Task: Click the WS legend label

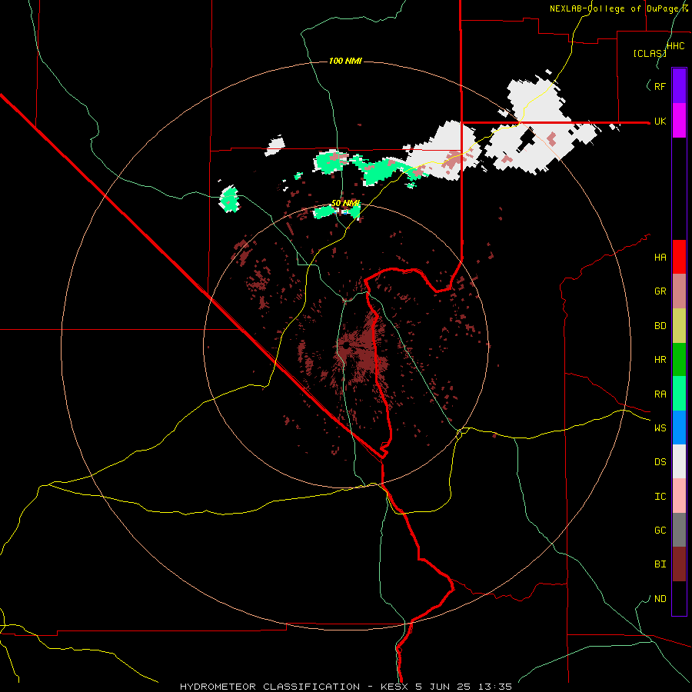Action: tap(660, 428)
